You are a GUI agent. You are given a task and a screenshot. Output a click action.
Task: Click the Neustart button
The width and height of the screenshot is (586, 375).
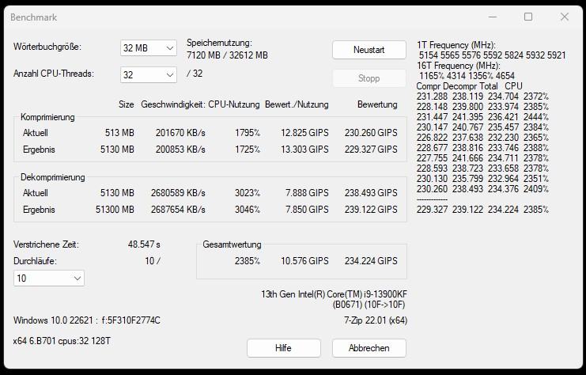click(x=369, y=50)
